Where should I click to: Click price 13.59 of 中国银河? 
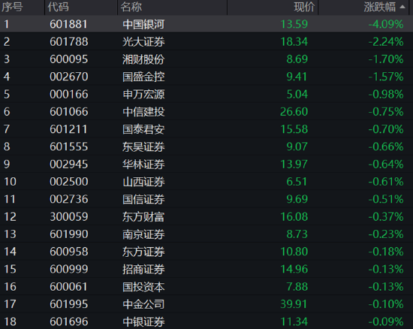point(294,24)
